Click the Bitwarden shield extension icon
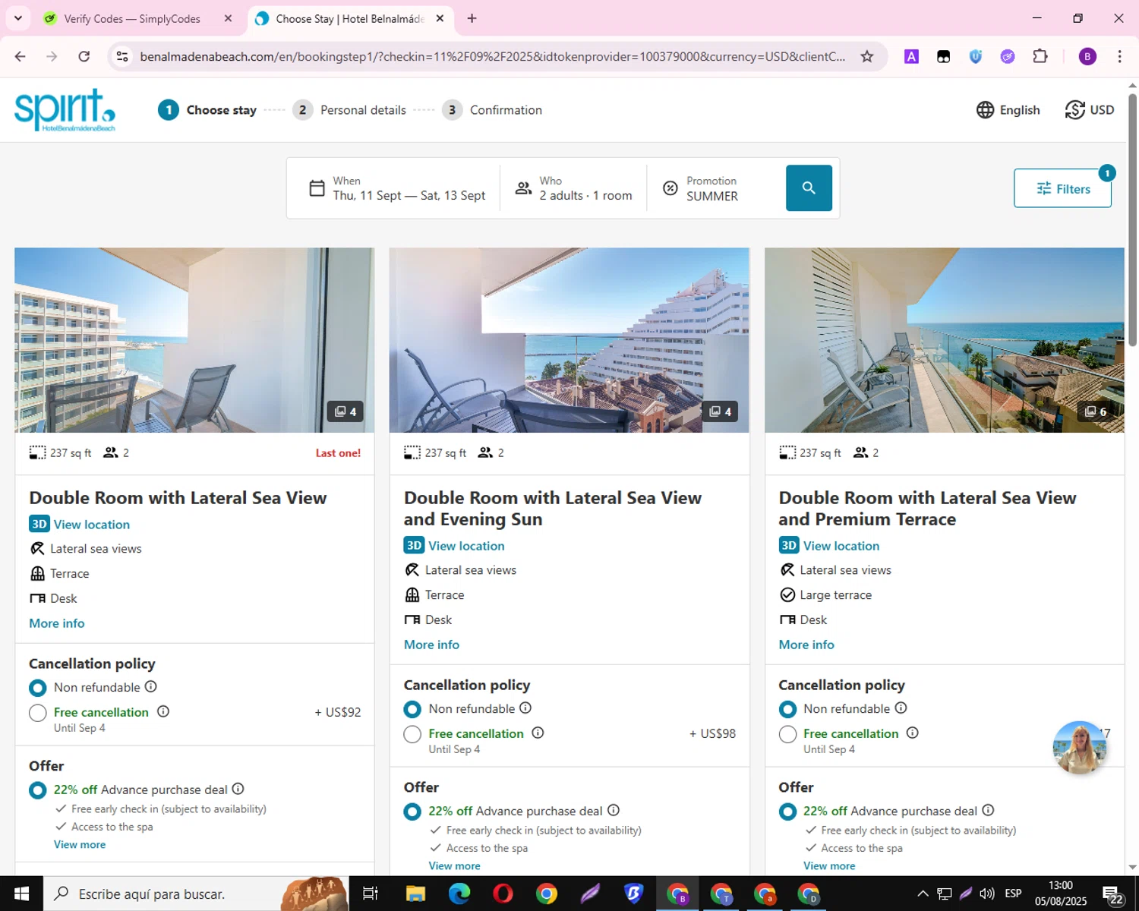1139x911 pixels. pyautogui.click(x=976, y=56)
